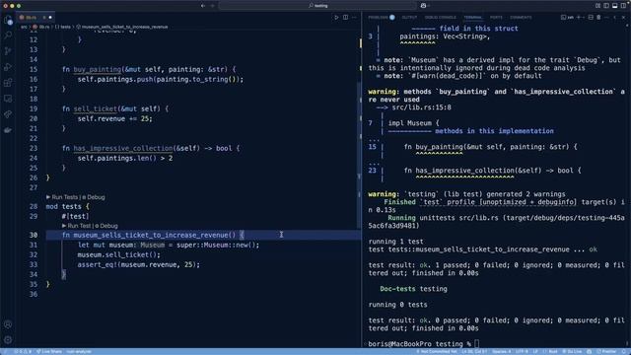Screen dimensions: 631x355
Task: Select the zsh terminal shell label
Action: 568,18
